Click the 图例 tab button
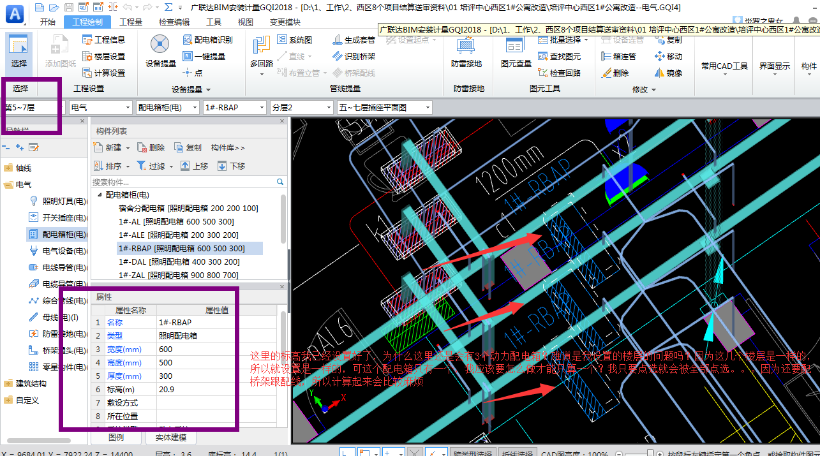The image size is (820, 456). [116, 438]
